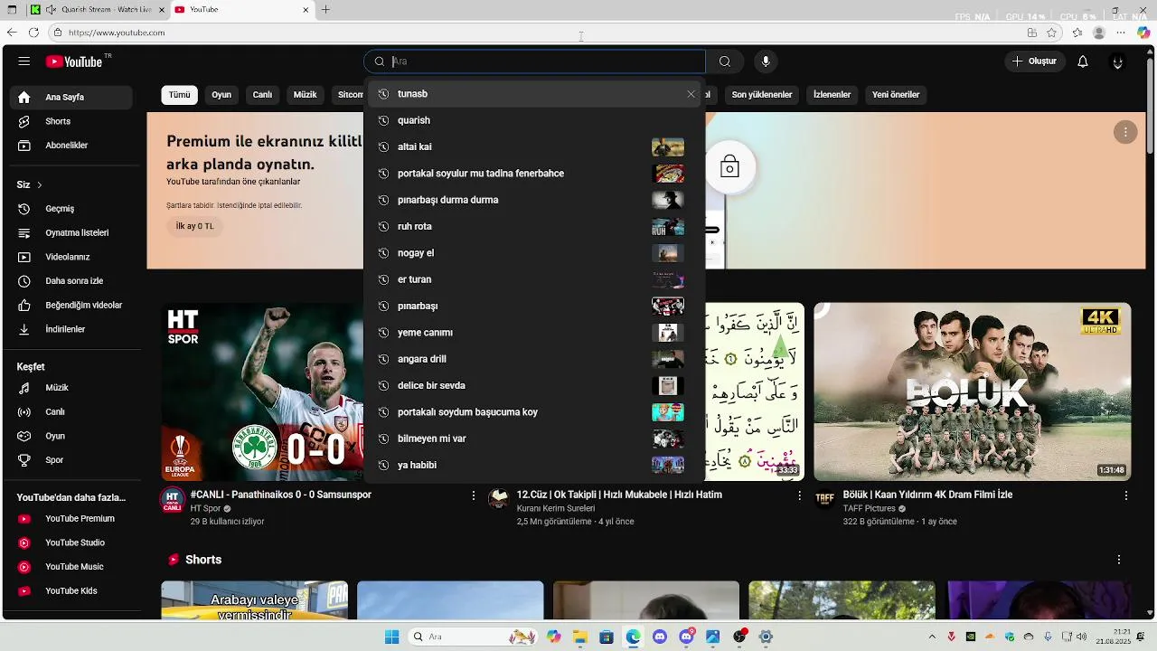Image resolution: width=1157 pixels, height=651 pixels.
Task: Open Oyun under Keşfet
Action: point(71,436)
